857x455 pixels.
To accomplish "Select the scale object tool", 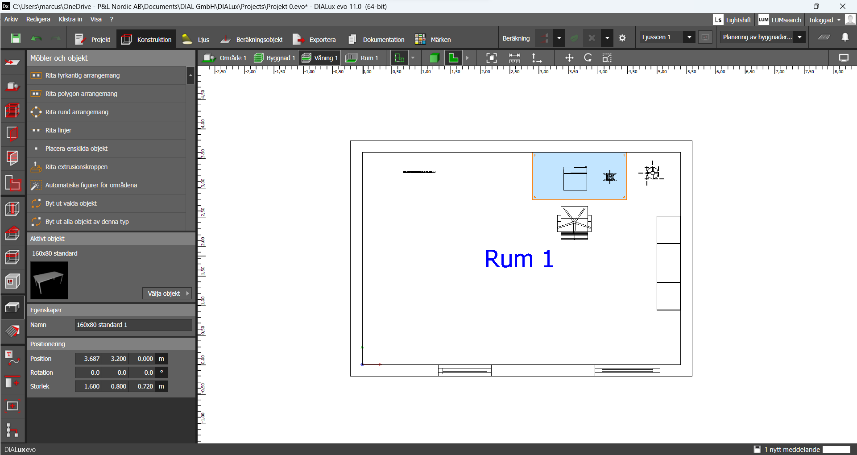I will coord(607,58).
